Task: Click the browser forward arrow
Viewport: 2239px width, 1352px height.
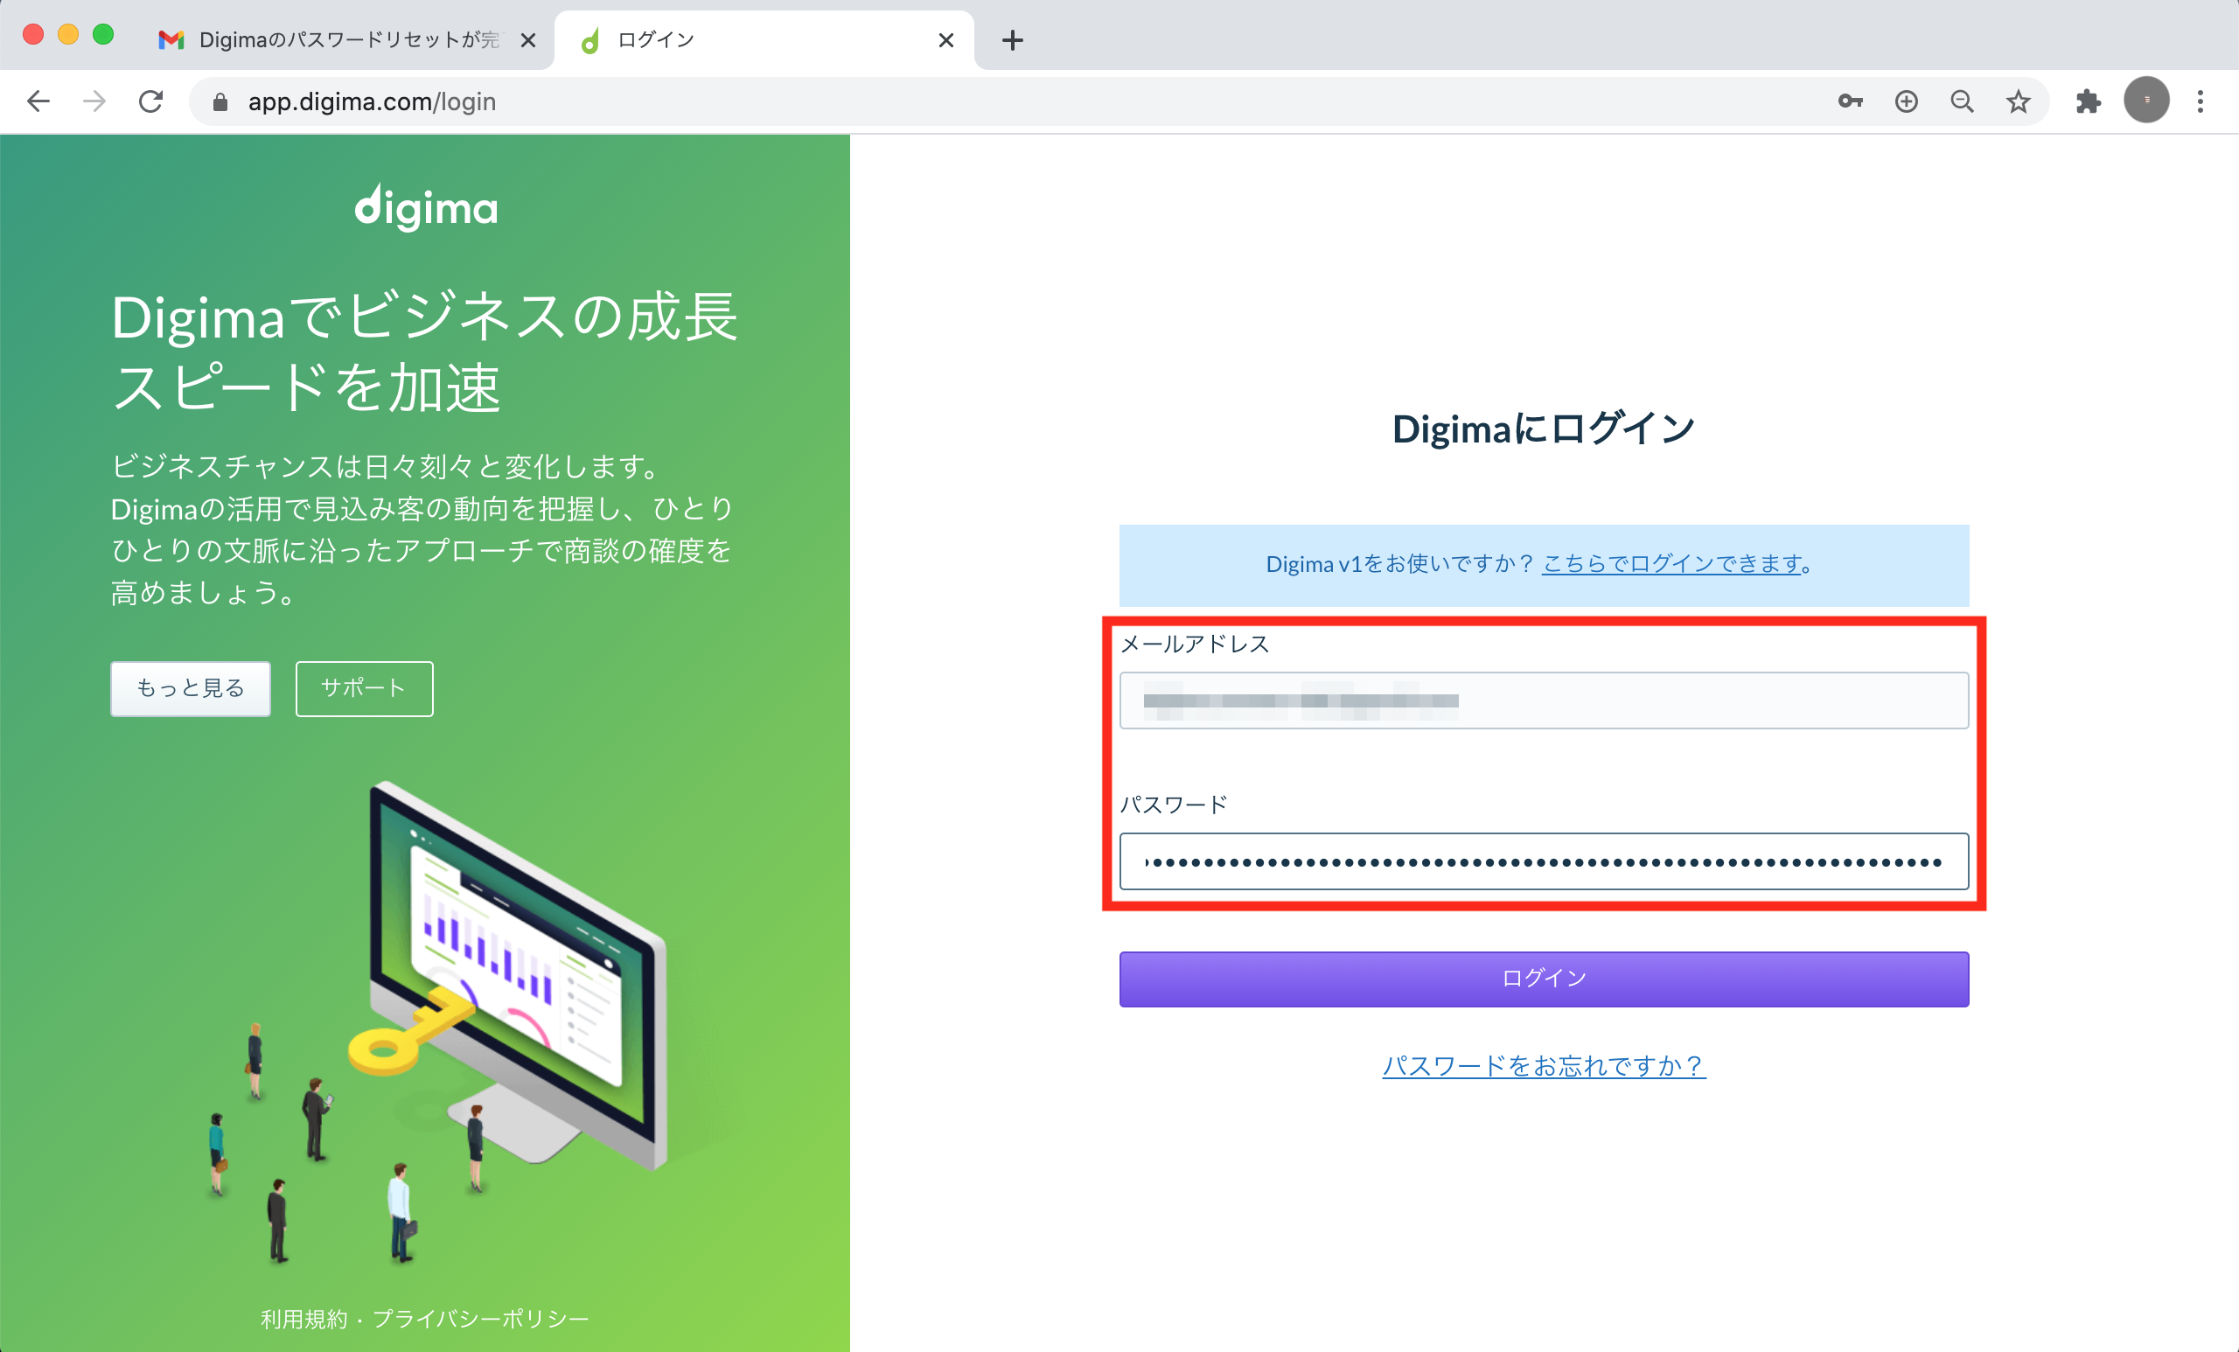Action: [x=94, y=101]
